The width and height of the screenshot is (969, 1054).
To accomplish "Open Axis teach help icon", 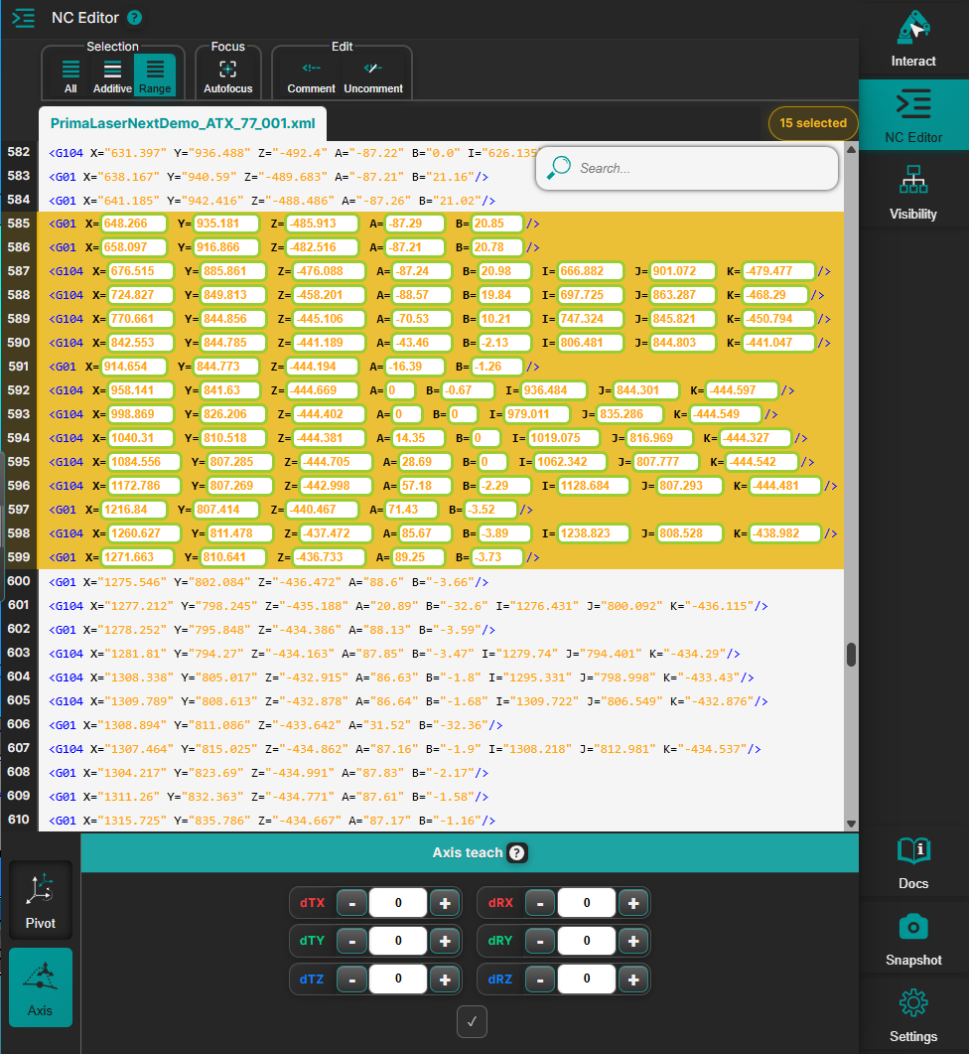I will (x=516, y=852).
